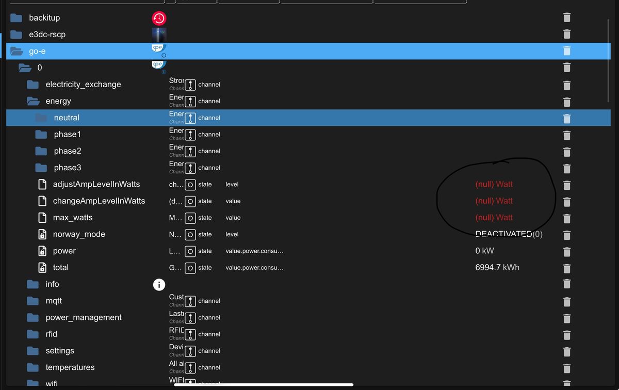This screenshot has width=619, height=390.
Task: Click trash icon in norway_mode row
Action: tap(566, 234)
